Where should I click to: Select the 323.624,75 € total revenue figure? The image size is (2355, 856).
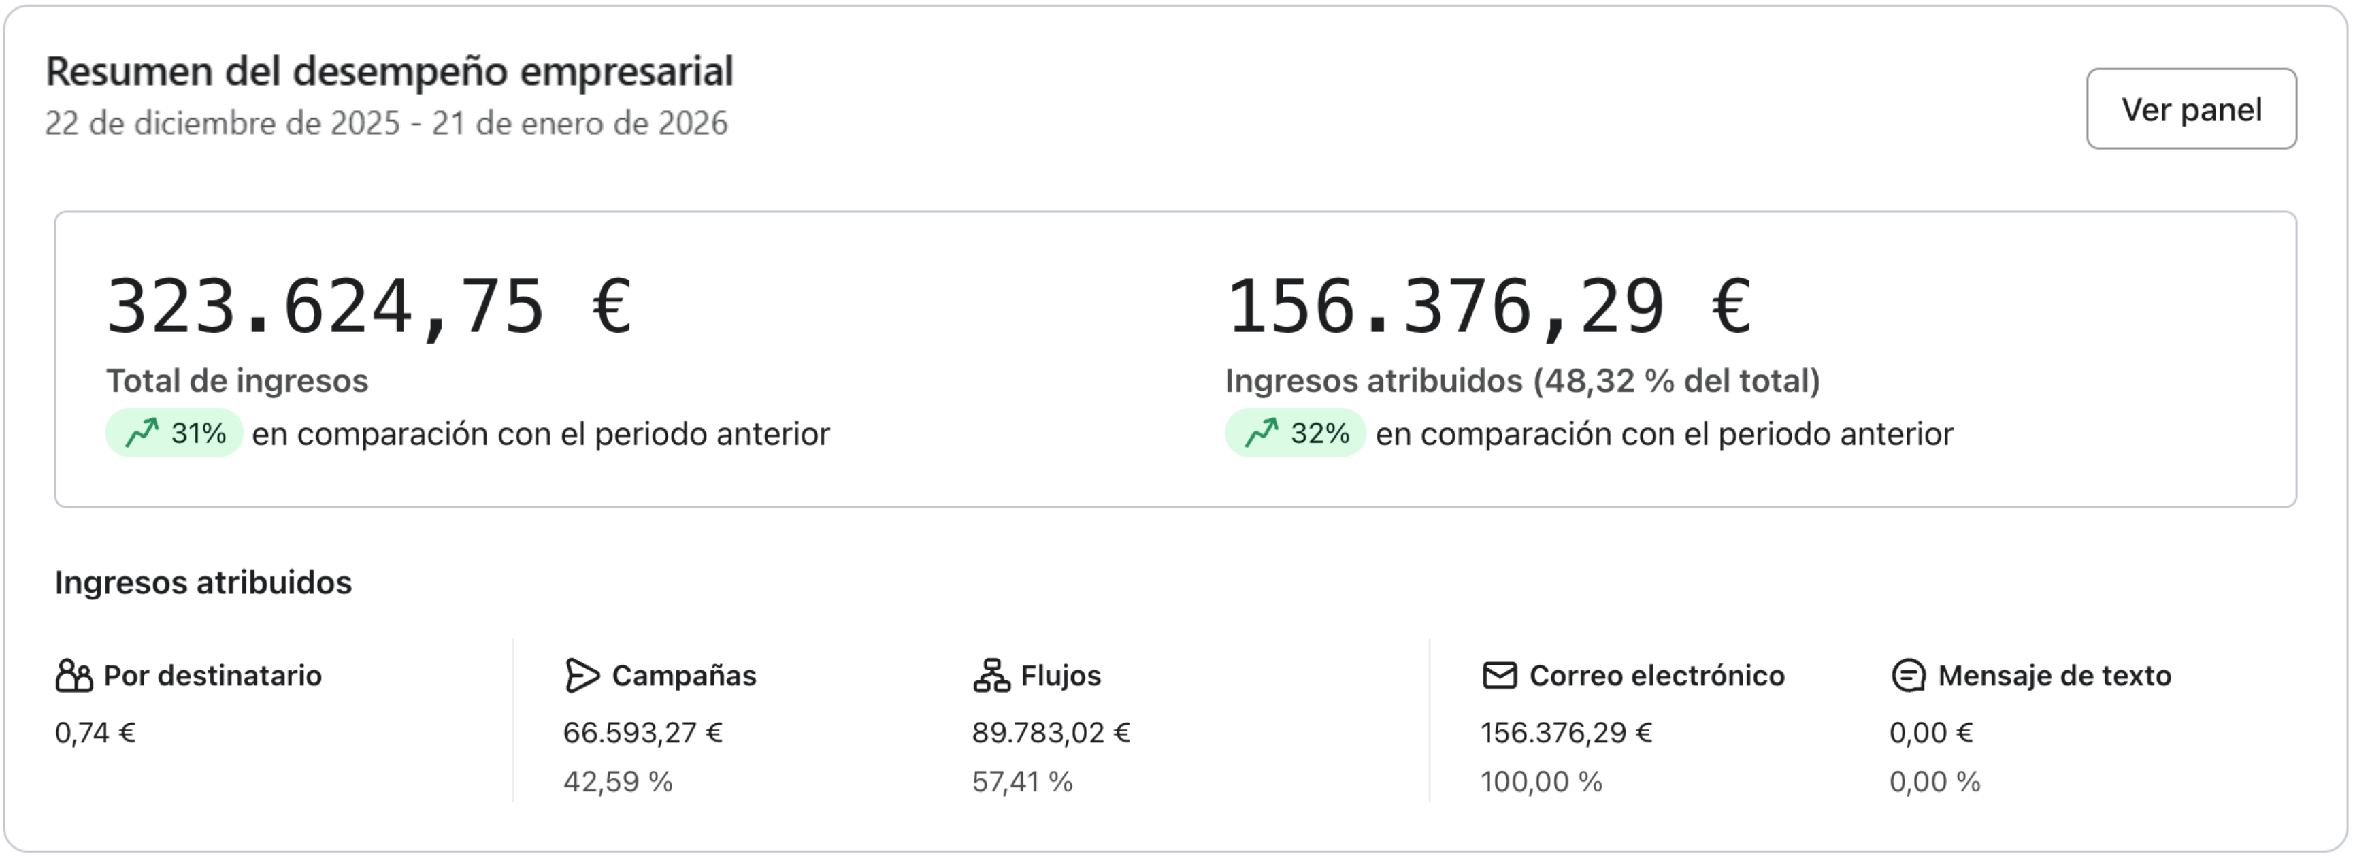[x=369, y=308]
